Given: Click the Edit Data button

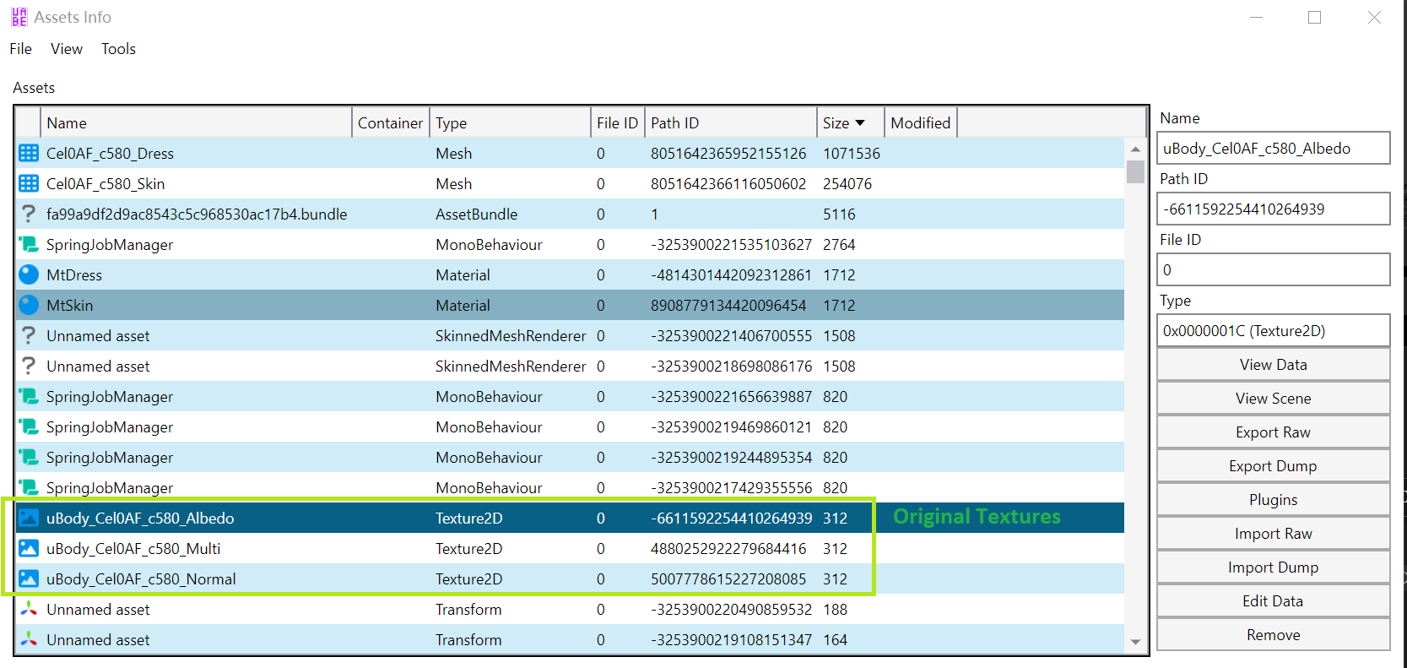Looking at the screenshot, I should pos(1273,601).
